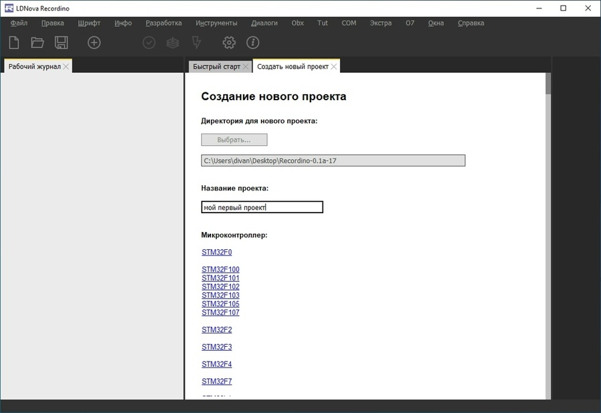
Task: Select the STM32F103 microcontroller link
Action: (x=220, y=295)
